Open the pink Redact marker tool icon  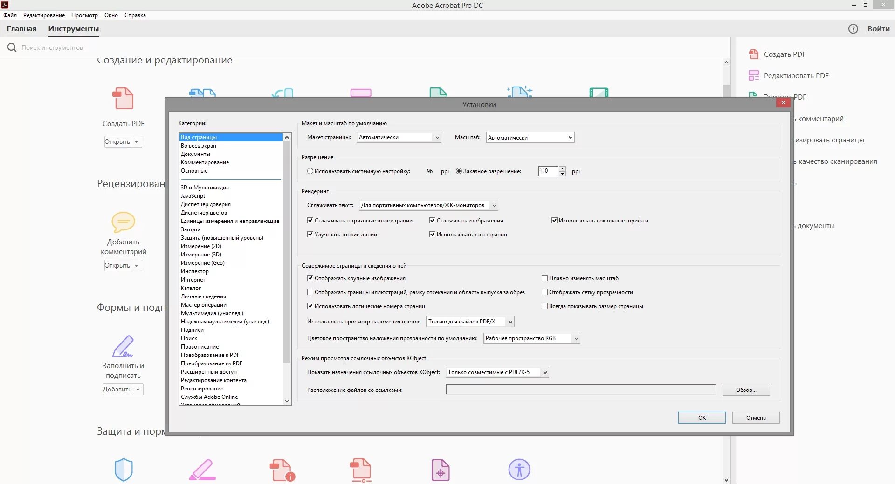coord(202,470)
